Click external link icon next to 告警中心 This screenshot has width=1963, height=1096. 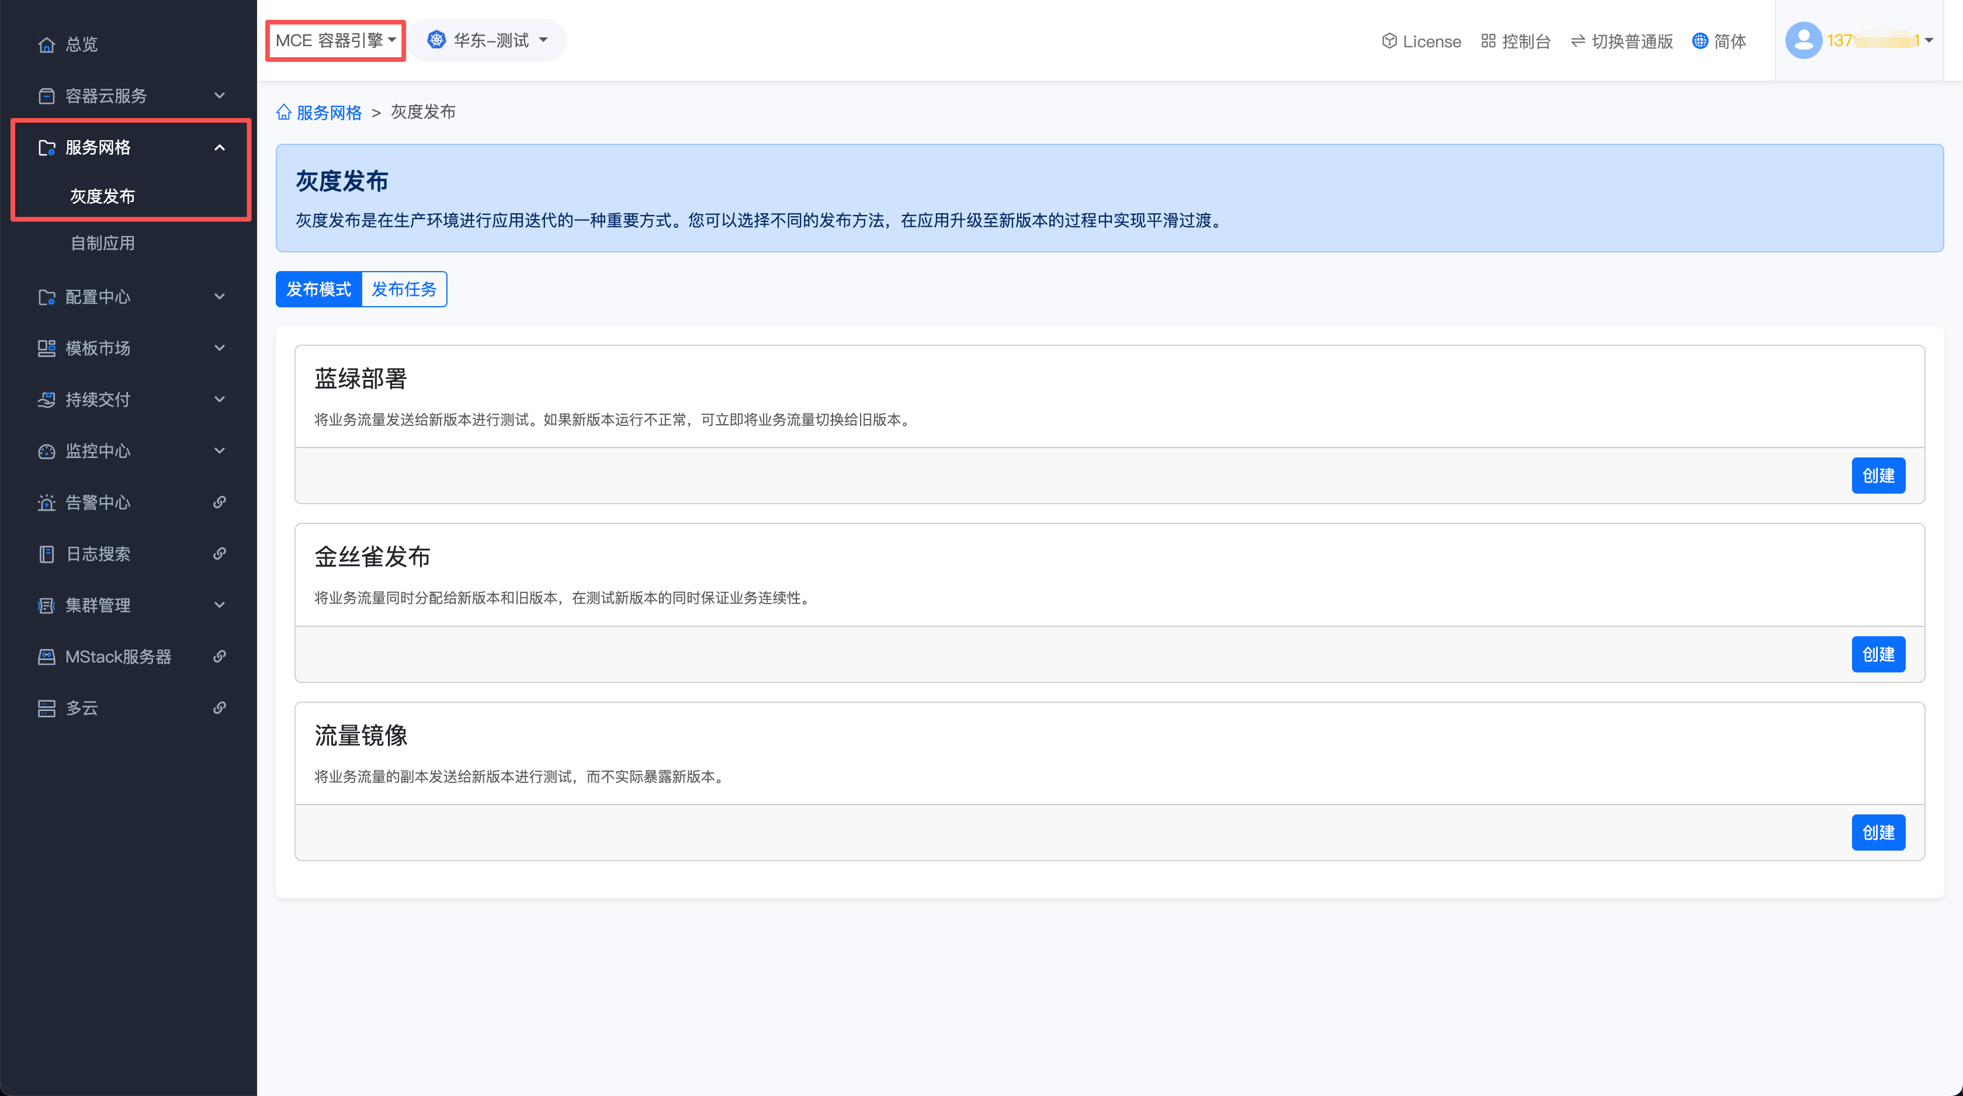pos(220,502)
